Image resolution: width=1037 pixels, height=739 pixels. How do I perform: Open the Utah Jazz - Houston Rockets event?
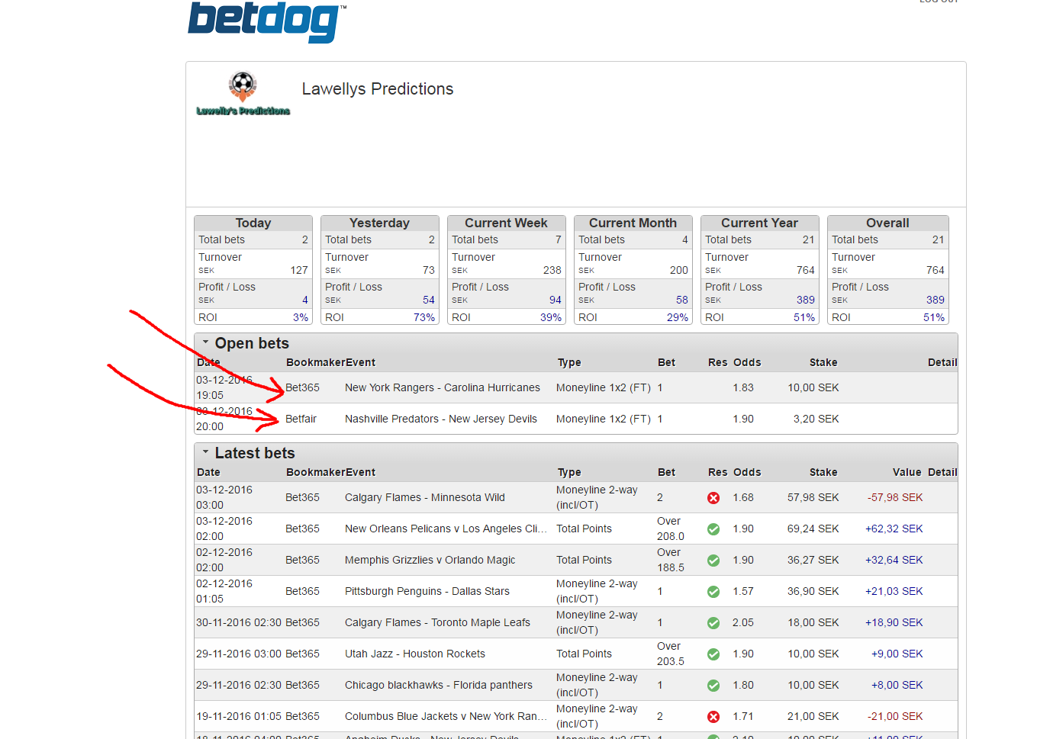point(415,654)
